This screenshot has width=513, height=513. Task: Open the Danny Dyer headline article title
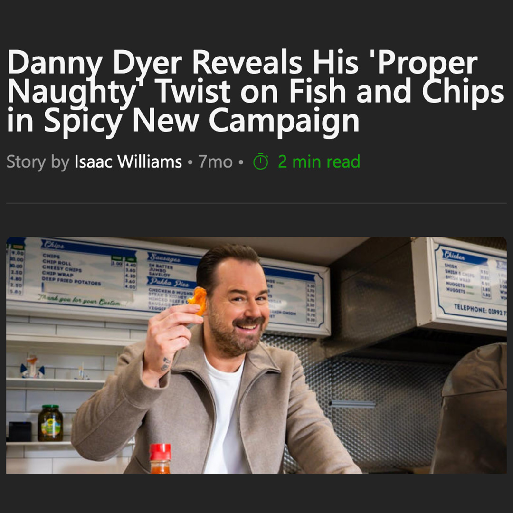pos(255,91)
